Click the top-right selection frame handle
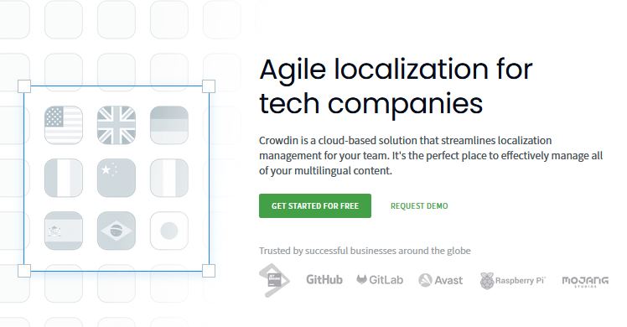627x327 pixels. click(209, 86)
